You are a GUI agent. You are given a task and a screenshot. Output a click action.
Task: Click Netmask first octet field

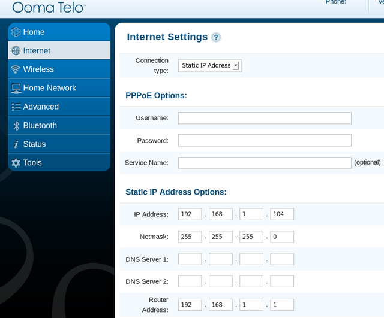point(190,237)
